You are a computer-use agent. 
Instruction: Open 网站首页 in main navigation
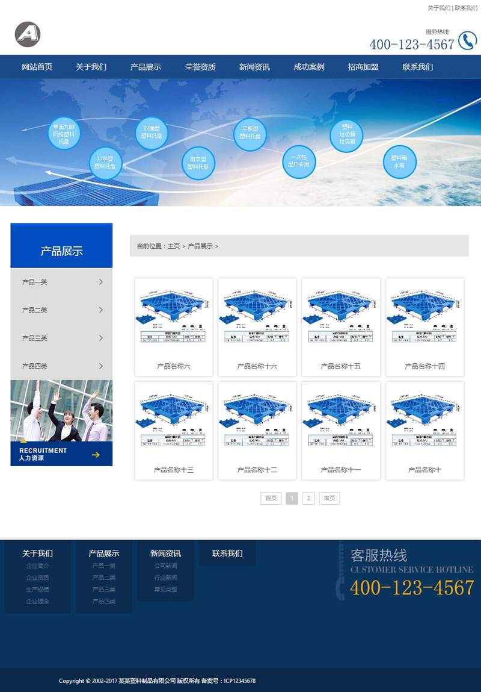pos(37,67)
